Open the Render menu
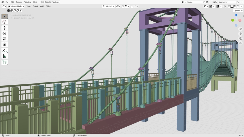Image resolution: width=244 pixels, height=137 pixels. pos(19,2)
